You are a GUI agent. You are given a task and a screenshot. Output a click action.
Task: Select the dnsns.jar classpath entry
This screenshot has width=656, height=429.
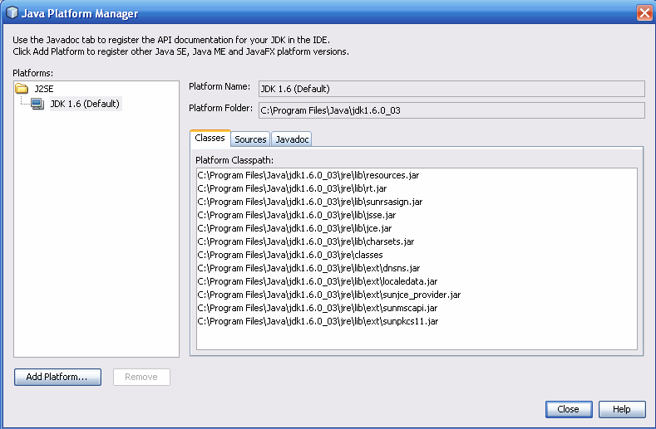308,268
